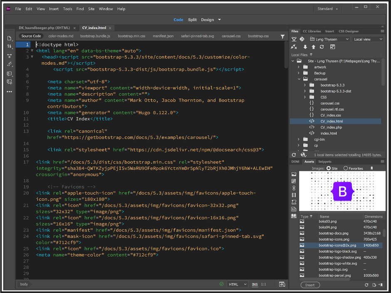Image resolution: width=391 pixels, height=293 pixels.
Task: Toggle INS insert mode in status bar
Action: 255,285
